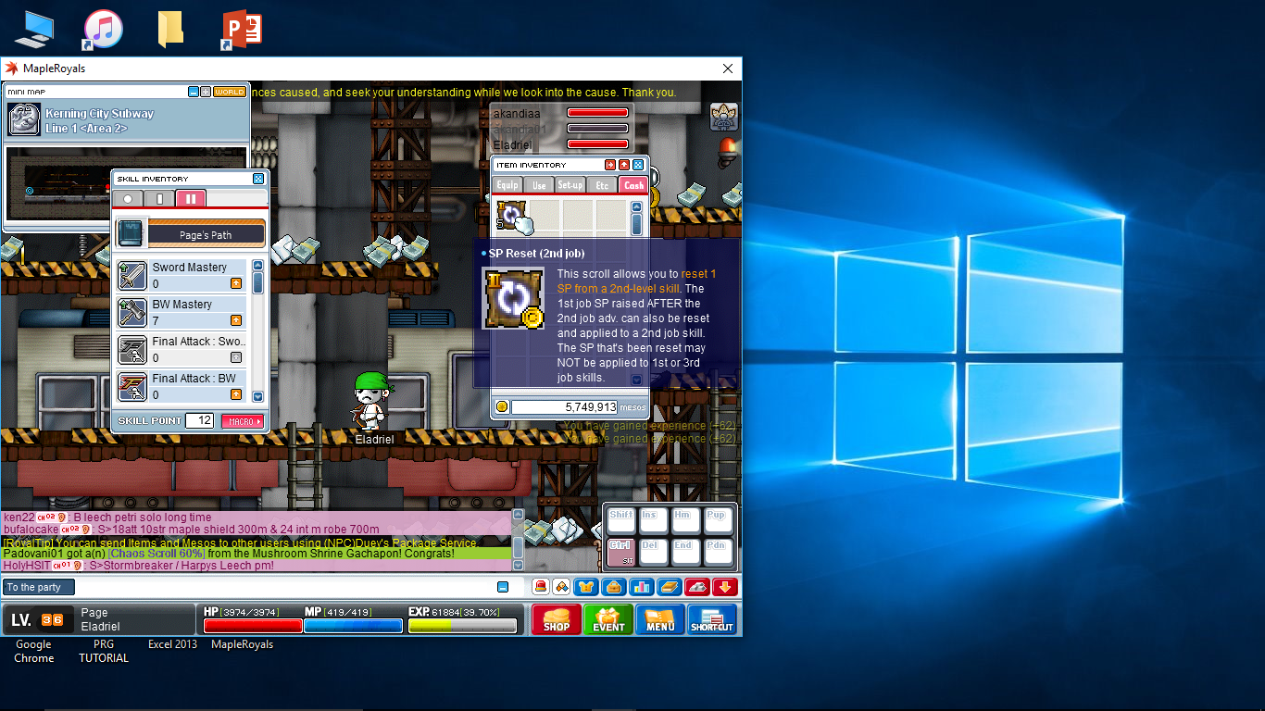1265x711 pixels.
Task: Close the Skill Inventory window
Action: (x=258, y=179)
